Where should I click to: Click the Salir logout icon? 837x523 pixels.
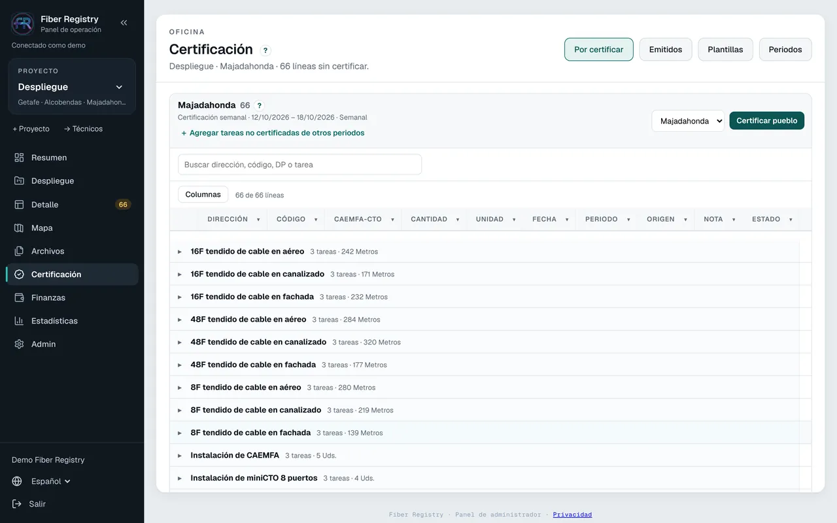[x=17, y=504]
